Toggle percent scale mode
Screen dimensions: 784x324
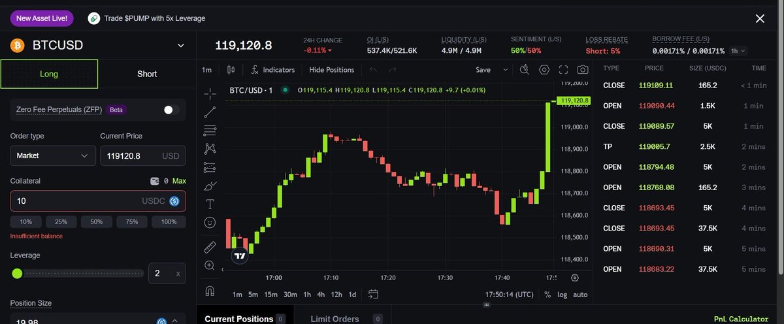(547, 295)
